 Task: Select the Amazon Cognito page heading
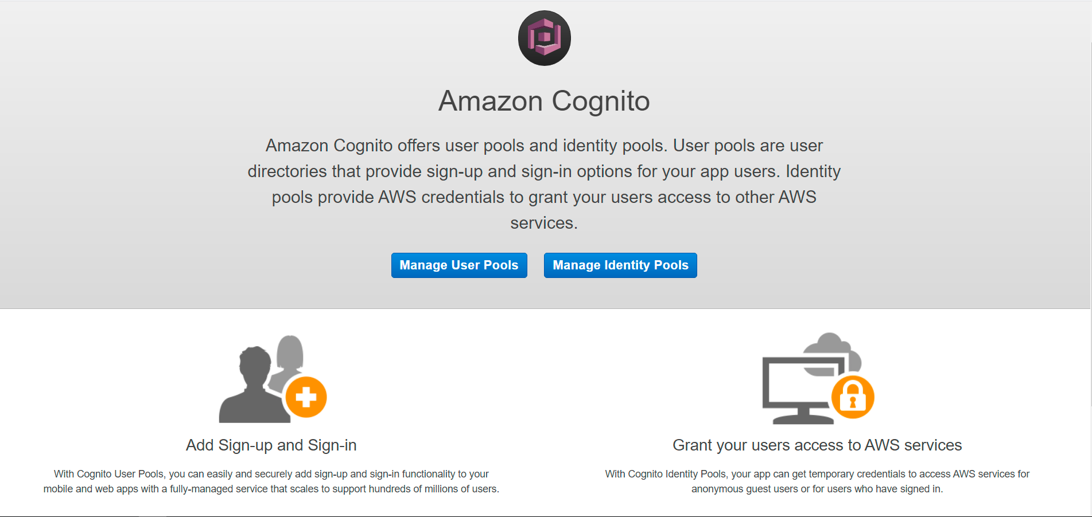[x=544, y=101]
